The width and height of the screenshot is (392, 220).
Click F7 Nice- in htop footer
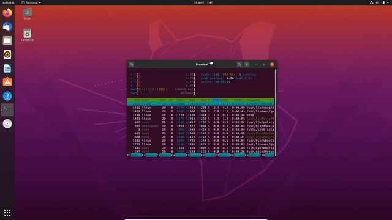click(x=223, y=155)
